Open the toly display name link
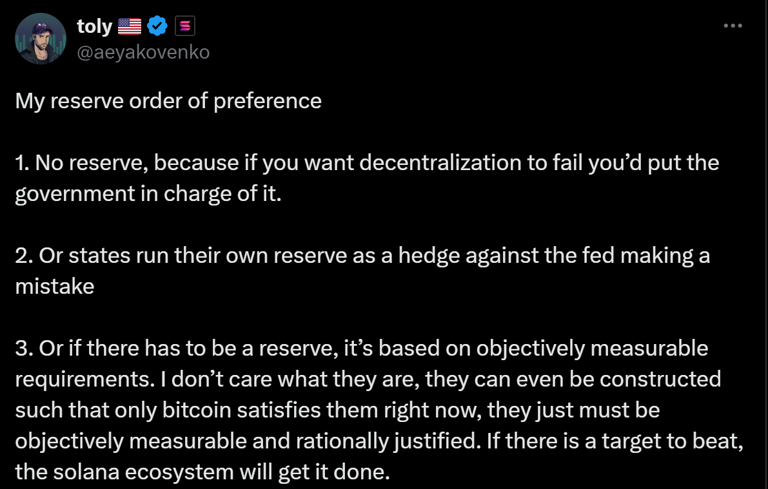The image size is (768, 489). [x=95, y=26]
